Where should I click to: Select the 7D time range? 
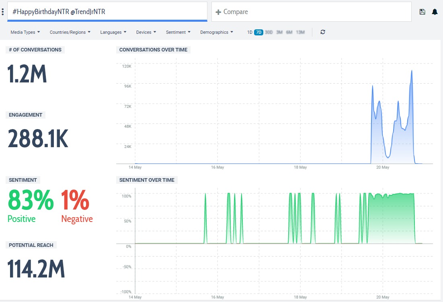(x=258, y=32)
